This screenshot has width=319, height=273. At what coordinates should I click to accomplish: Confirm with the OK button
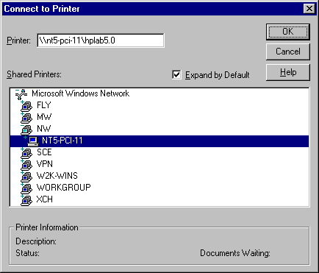(x=288, y=32)
